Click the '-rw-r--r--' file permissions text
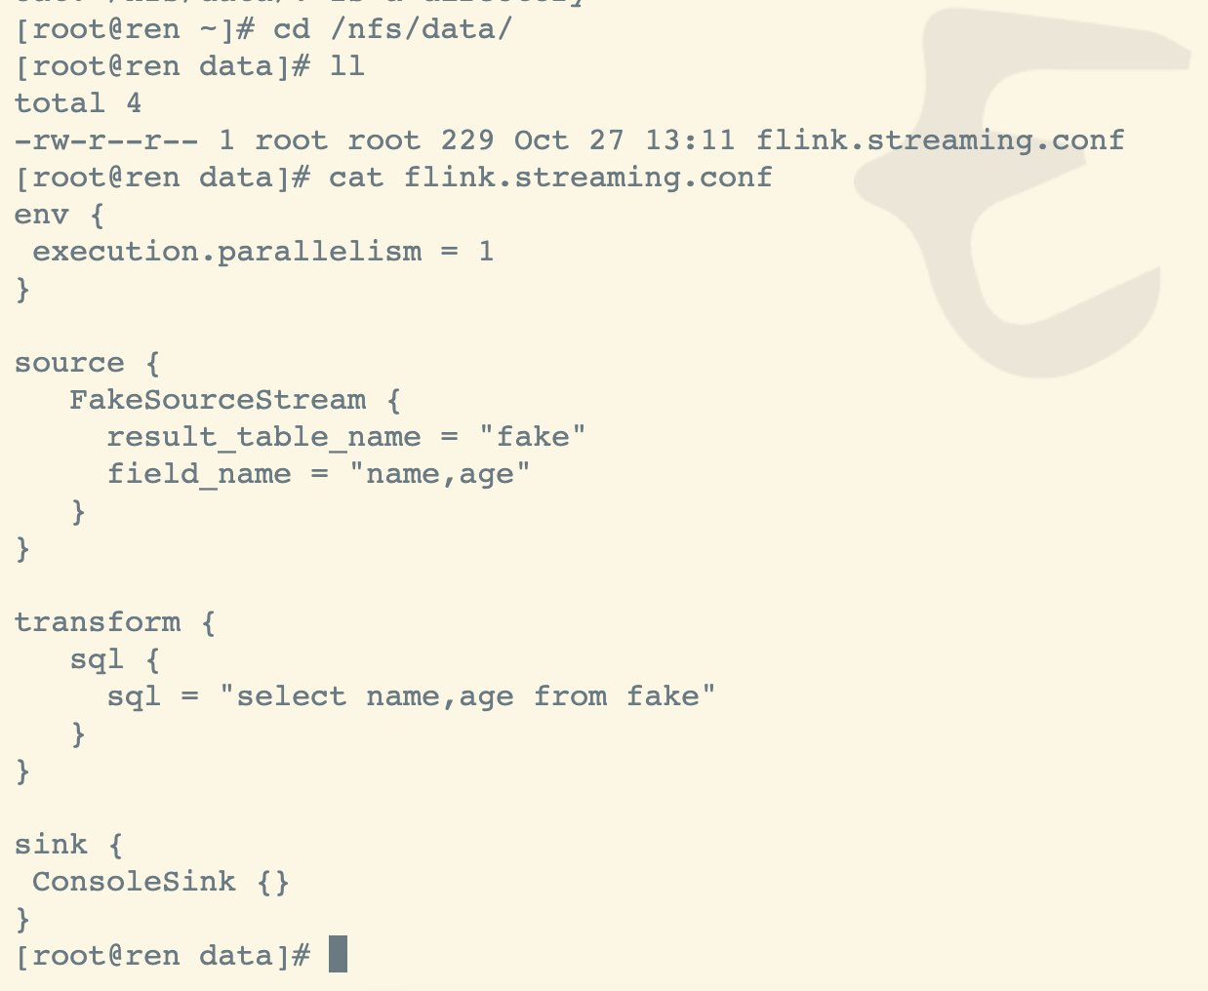The image size is (1208, 991). pos(106,140)
